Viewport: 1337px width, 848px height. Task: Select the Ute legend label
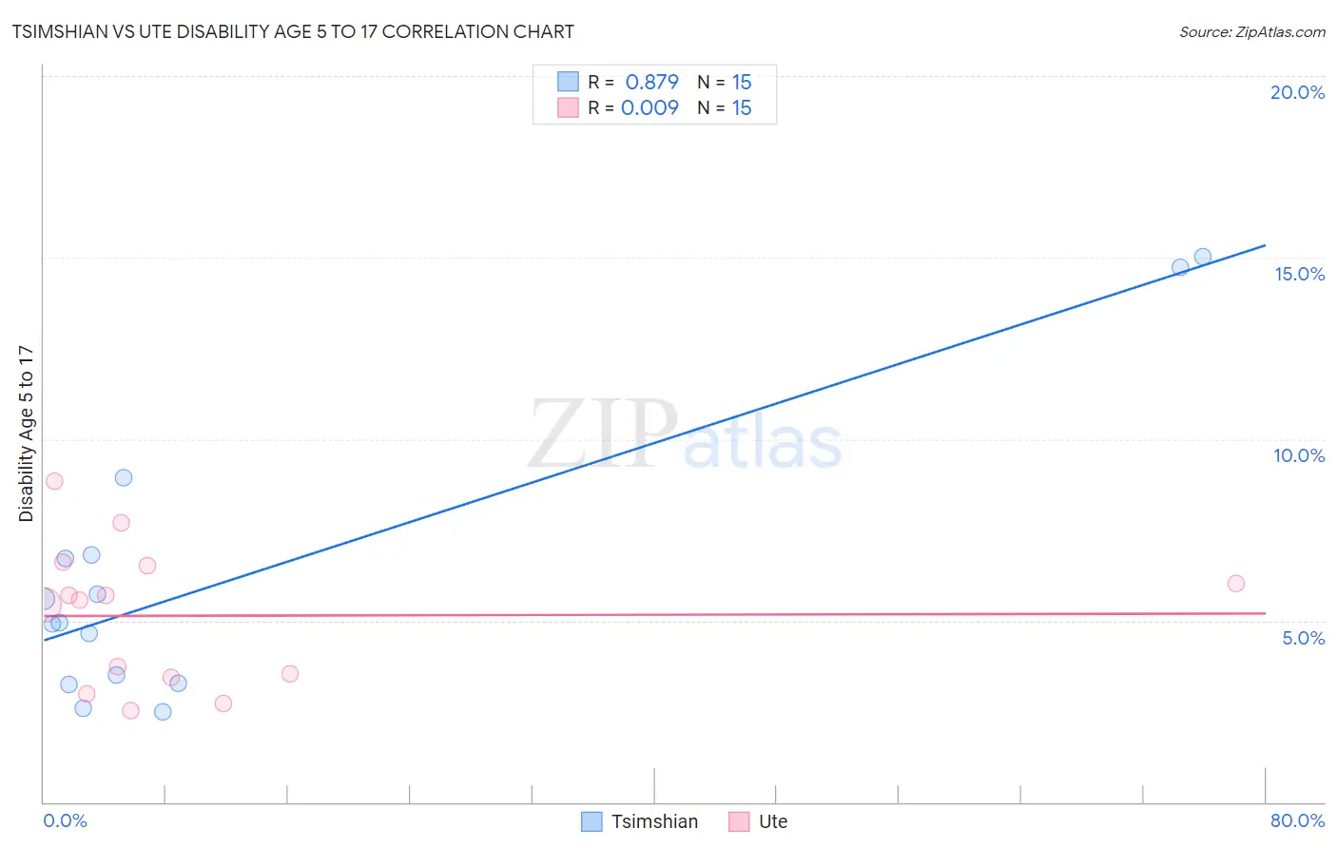773,821
